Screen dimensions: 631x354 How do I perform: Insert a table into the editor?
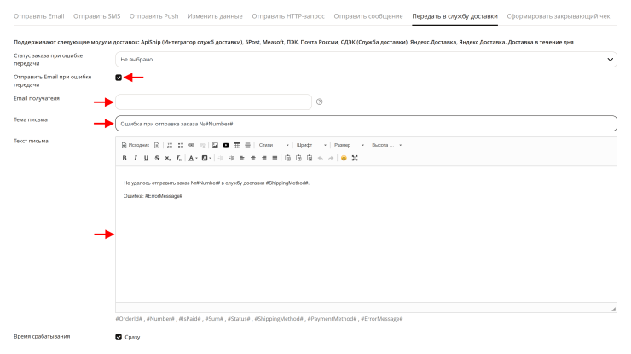(x=237, y=145)
